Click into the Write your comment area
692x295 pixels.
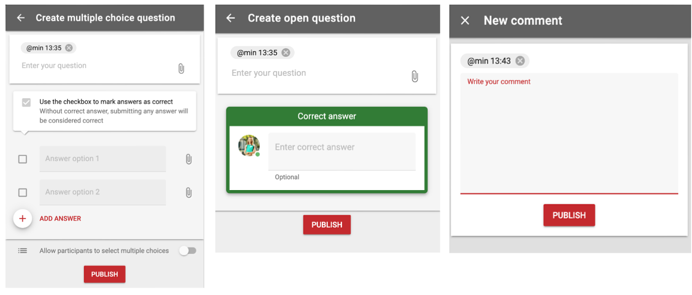point(569,133)
